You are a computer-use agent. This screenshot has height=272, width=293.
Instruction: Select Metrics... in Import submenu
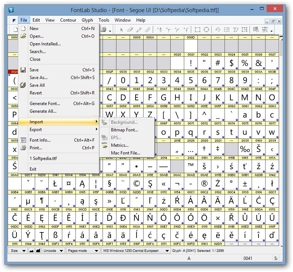pos(127,145)
